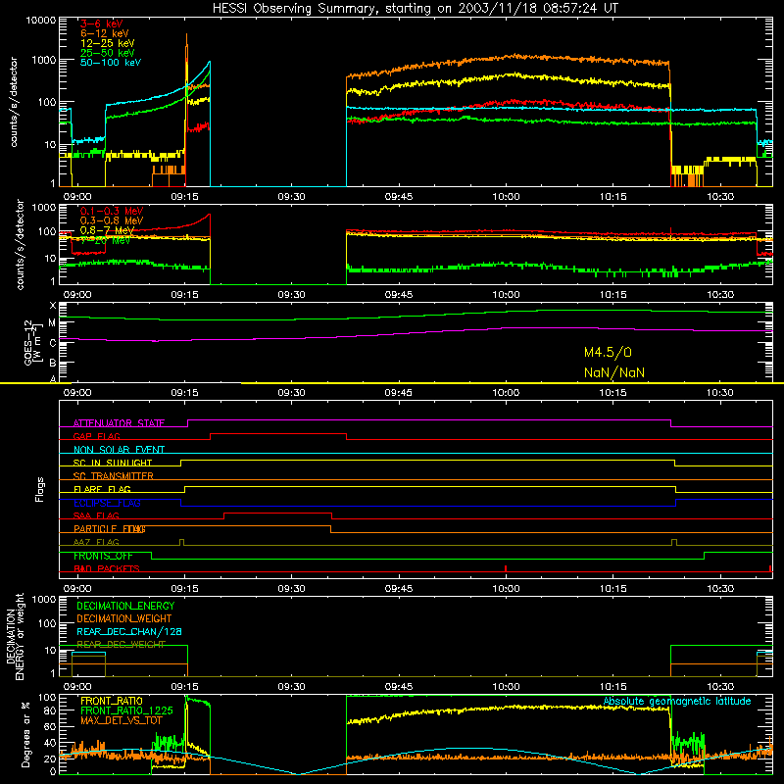This screenshot has height=784, width=784.
Task: Select the red "3-6 keV" legend label
Action: coord(102,24)
